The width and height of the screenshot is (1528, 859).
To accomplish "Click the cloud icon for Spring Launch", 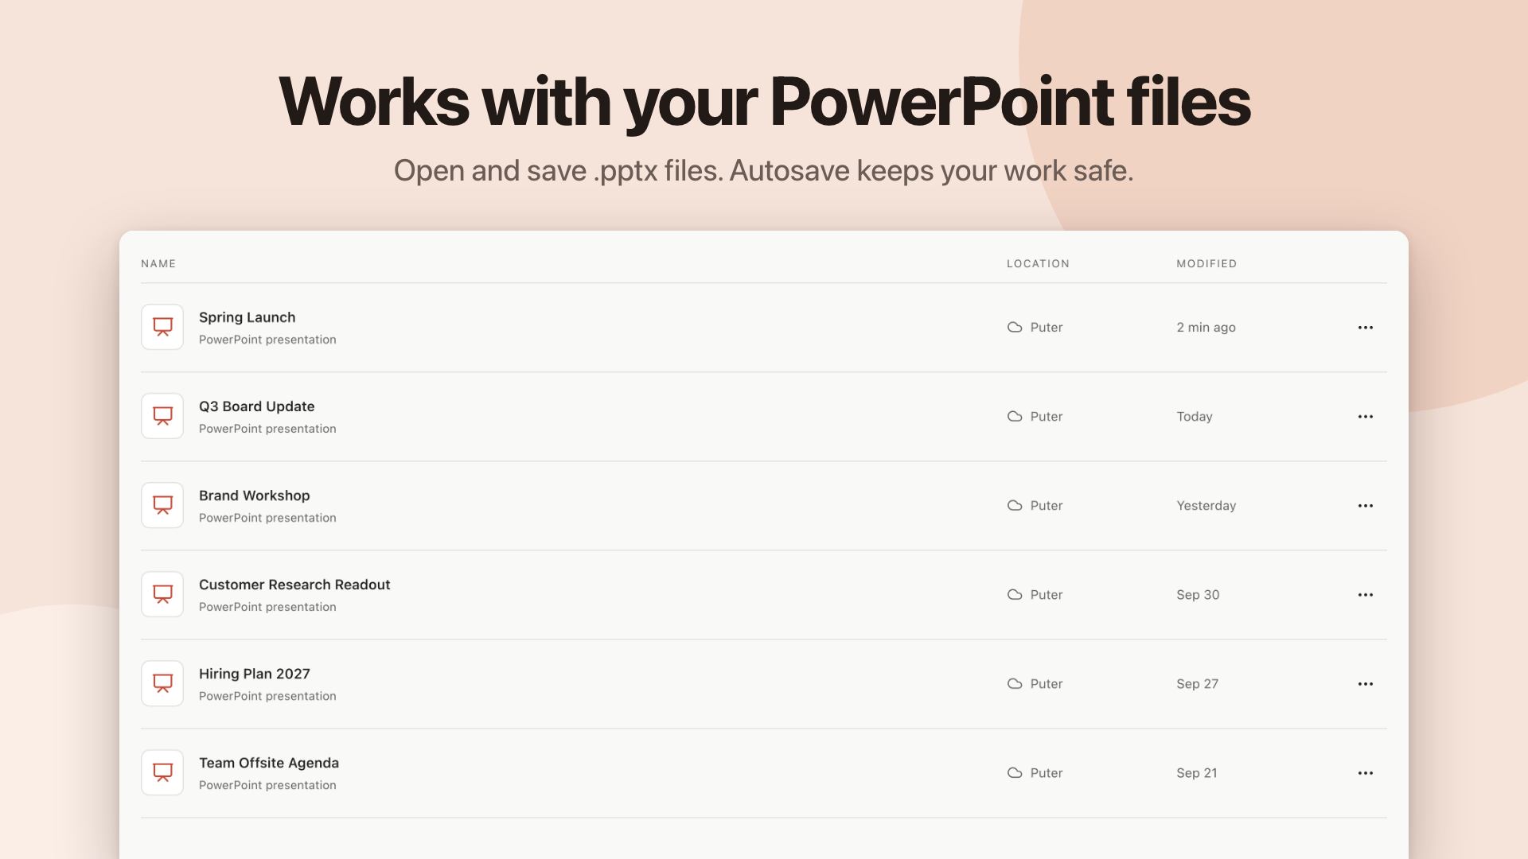I will pos(1015,327).
